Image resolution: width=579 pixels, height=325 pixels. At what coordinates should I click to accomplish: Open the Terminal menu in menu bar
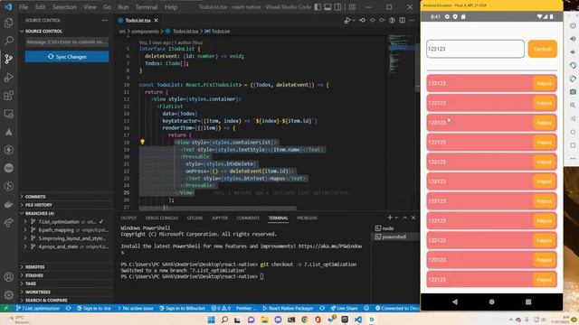(x=147, y=7)
